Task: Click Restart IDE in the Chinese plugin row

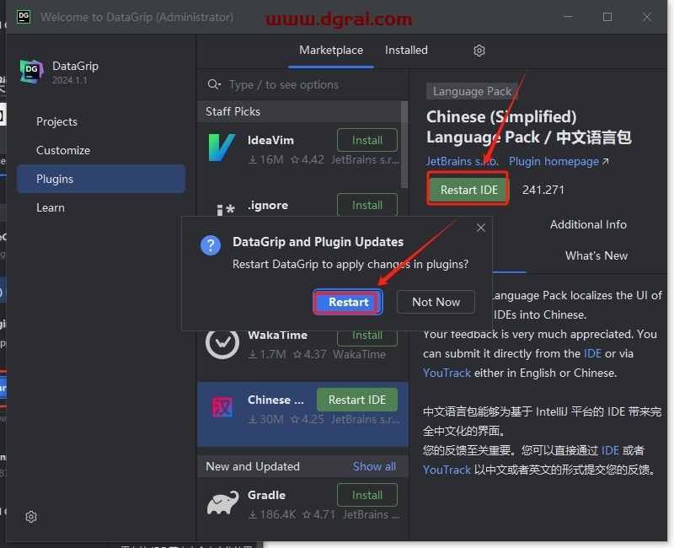Action: (x=356, y=400)
